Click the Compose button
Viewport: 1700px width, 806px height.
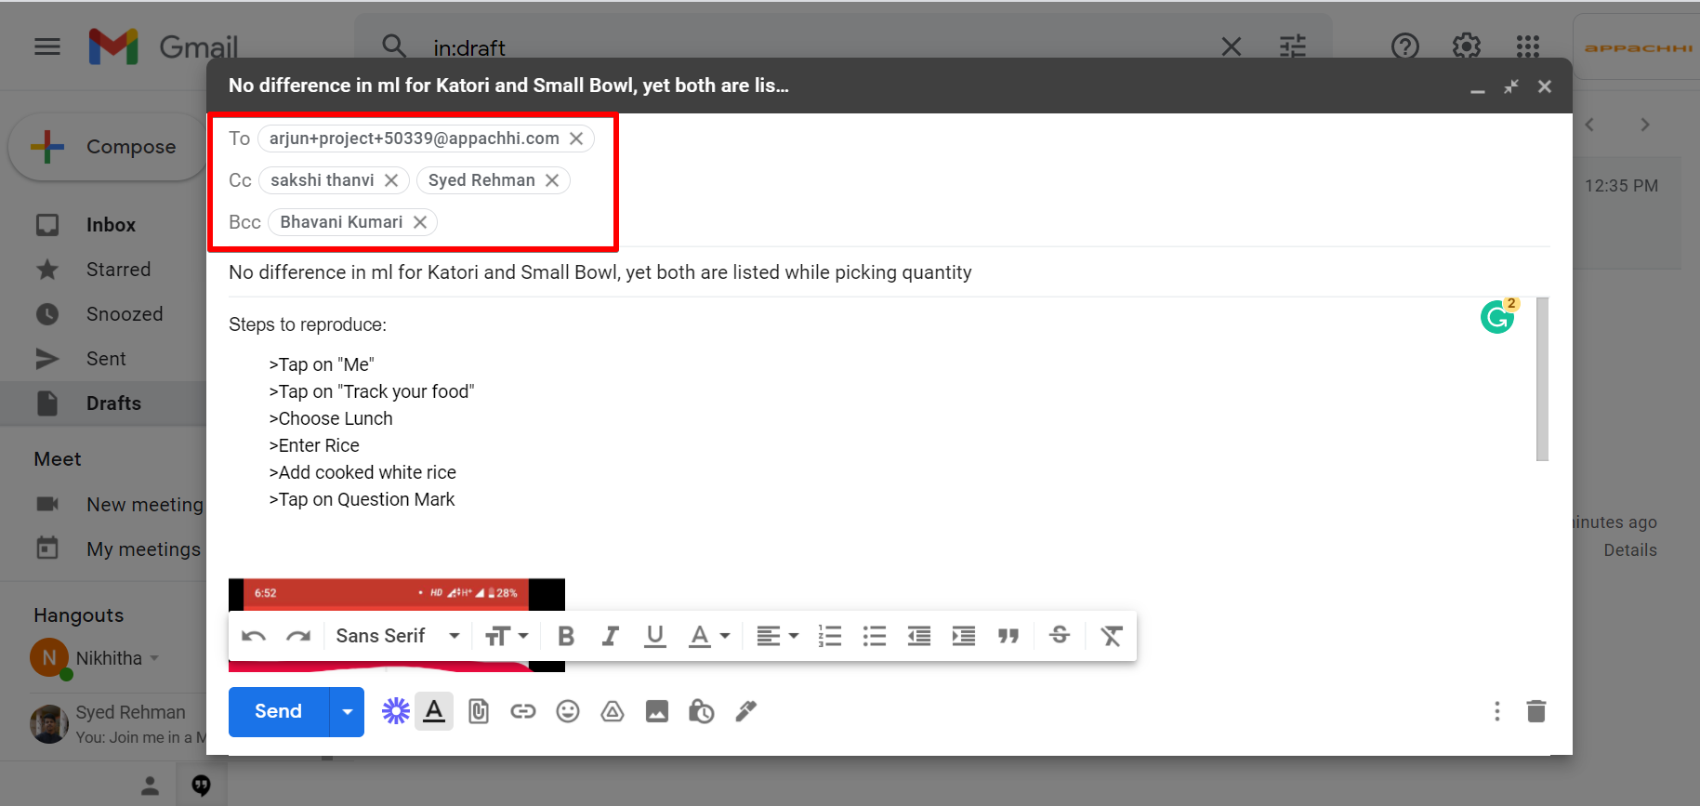107,147
